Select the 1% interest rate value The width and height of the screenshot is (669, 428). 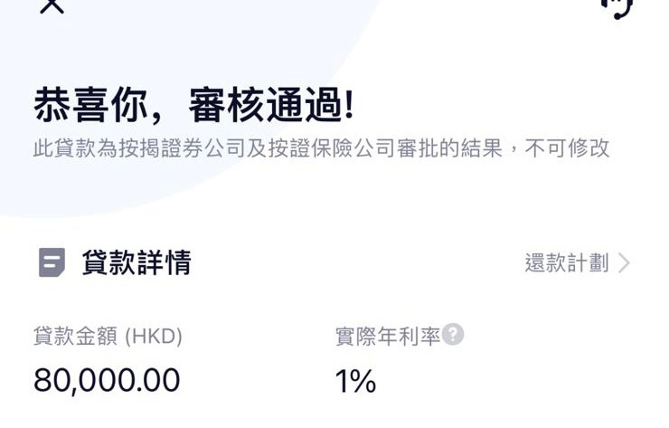[x=355, y=381]
